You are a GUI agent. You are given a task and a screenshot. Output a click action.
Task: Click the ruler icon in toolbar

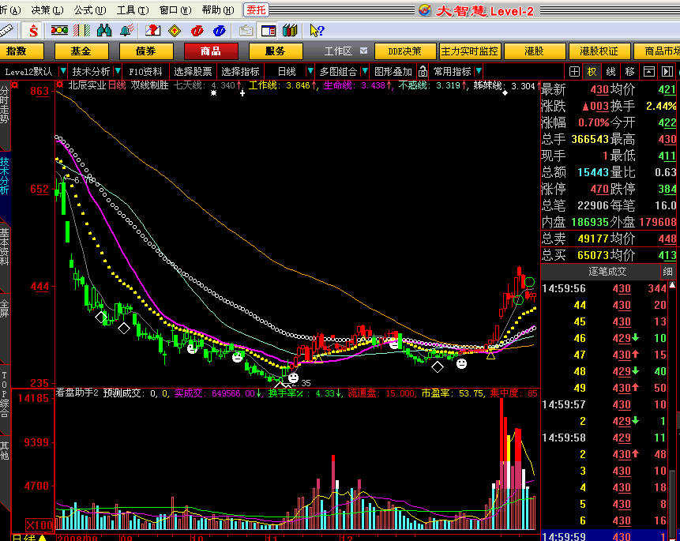(6, 31)
